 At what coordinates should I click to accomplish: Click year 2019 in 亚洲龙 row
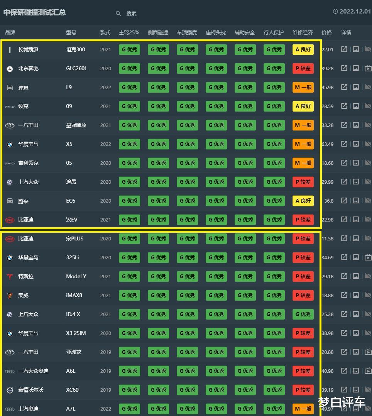click(x=106, y=352)
